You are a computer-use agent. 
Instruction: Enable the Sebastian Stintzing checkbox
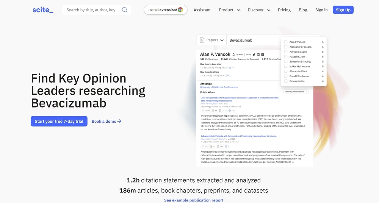point(286,61)
